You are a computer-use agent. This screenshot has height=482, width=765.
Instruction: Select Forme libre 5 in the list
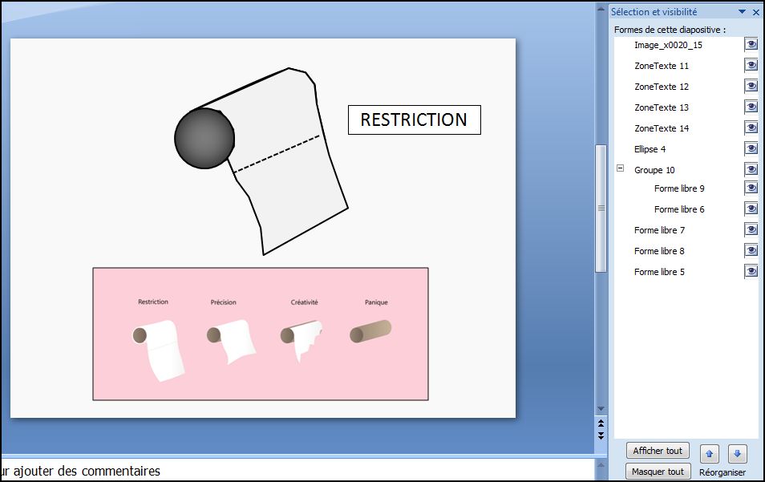tap(659, 272)
